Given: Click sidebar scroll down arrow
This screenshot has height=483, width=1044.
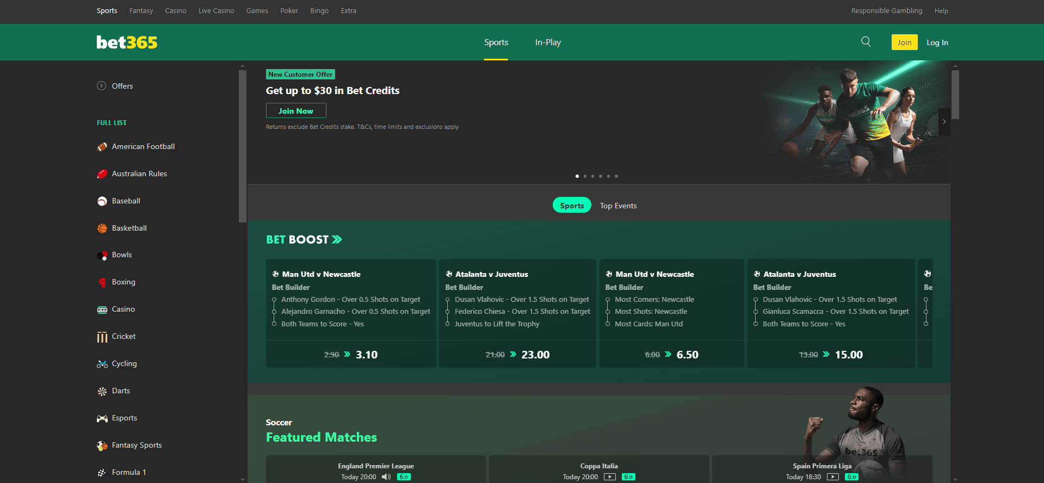Looking at the screenshot, I should pos(243,479).
